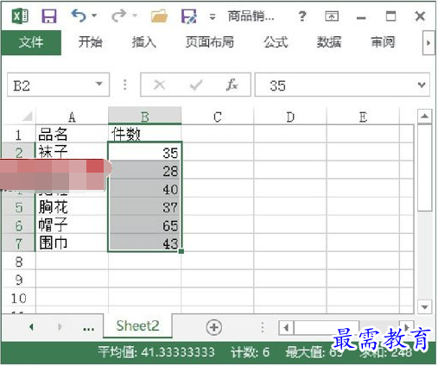The height and width of the screenshot is (366, 438).
Task: Open the 审阅 ribbon tab
Action: pos(383,42)
